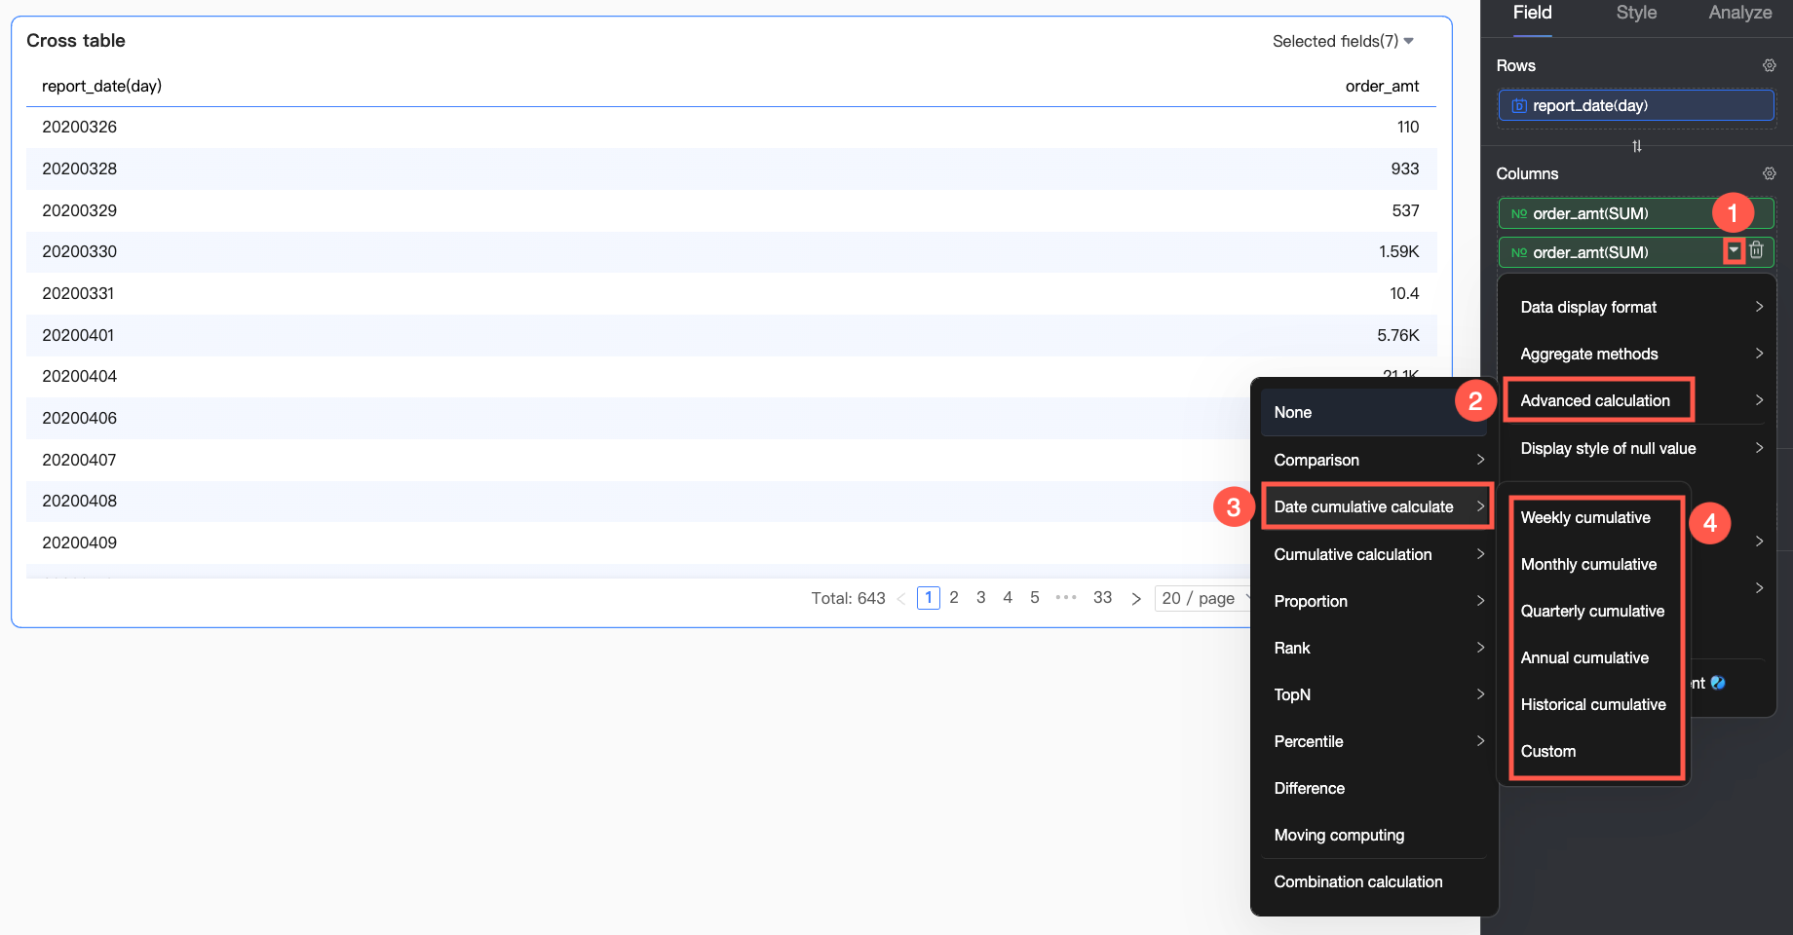Open Aggregate methods submenu
This screenshot has width=1793, height=935.
point(1641,354)
